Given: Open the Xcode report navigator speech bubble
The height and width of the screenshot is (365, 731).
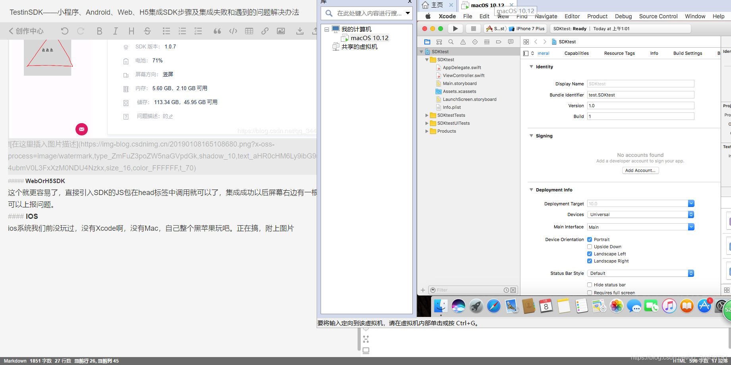Looking at the screenshot, I should coord(511,42).
